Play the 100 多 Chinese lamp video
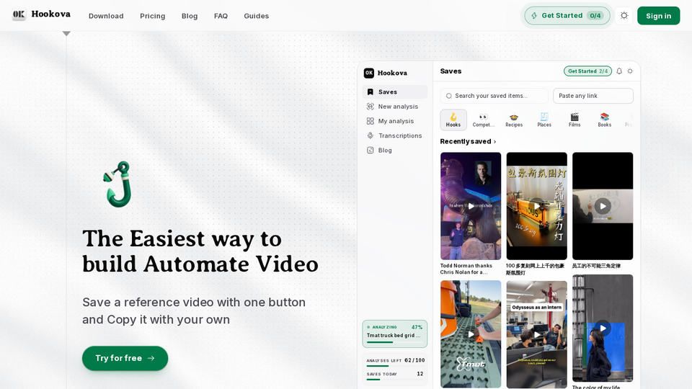Screen dimensions: 692x389 (x=536, y=206)
